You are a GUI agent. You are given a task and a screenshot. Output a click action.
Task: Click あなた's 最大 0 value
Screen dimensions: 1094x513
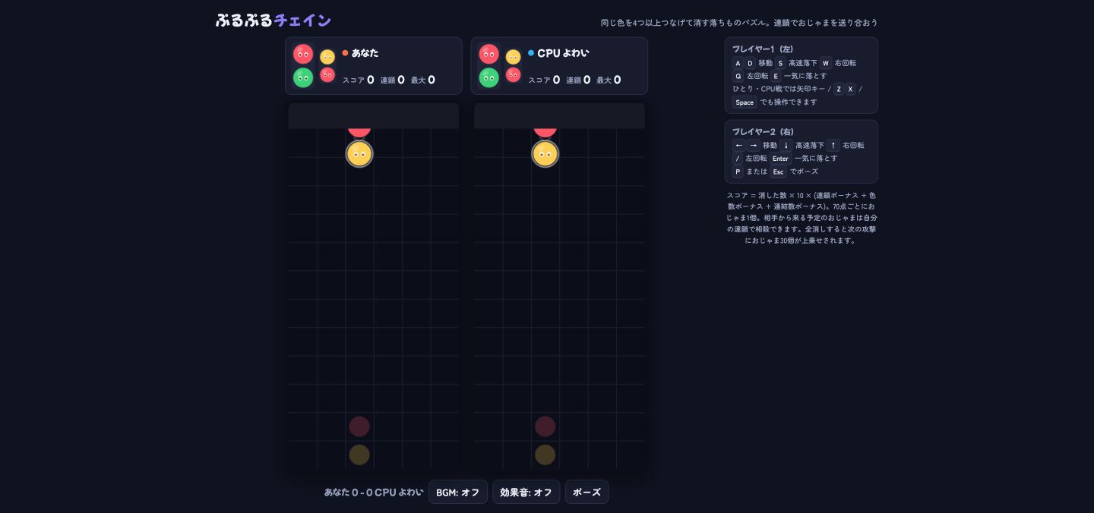pos(432,80)
